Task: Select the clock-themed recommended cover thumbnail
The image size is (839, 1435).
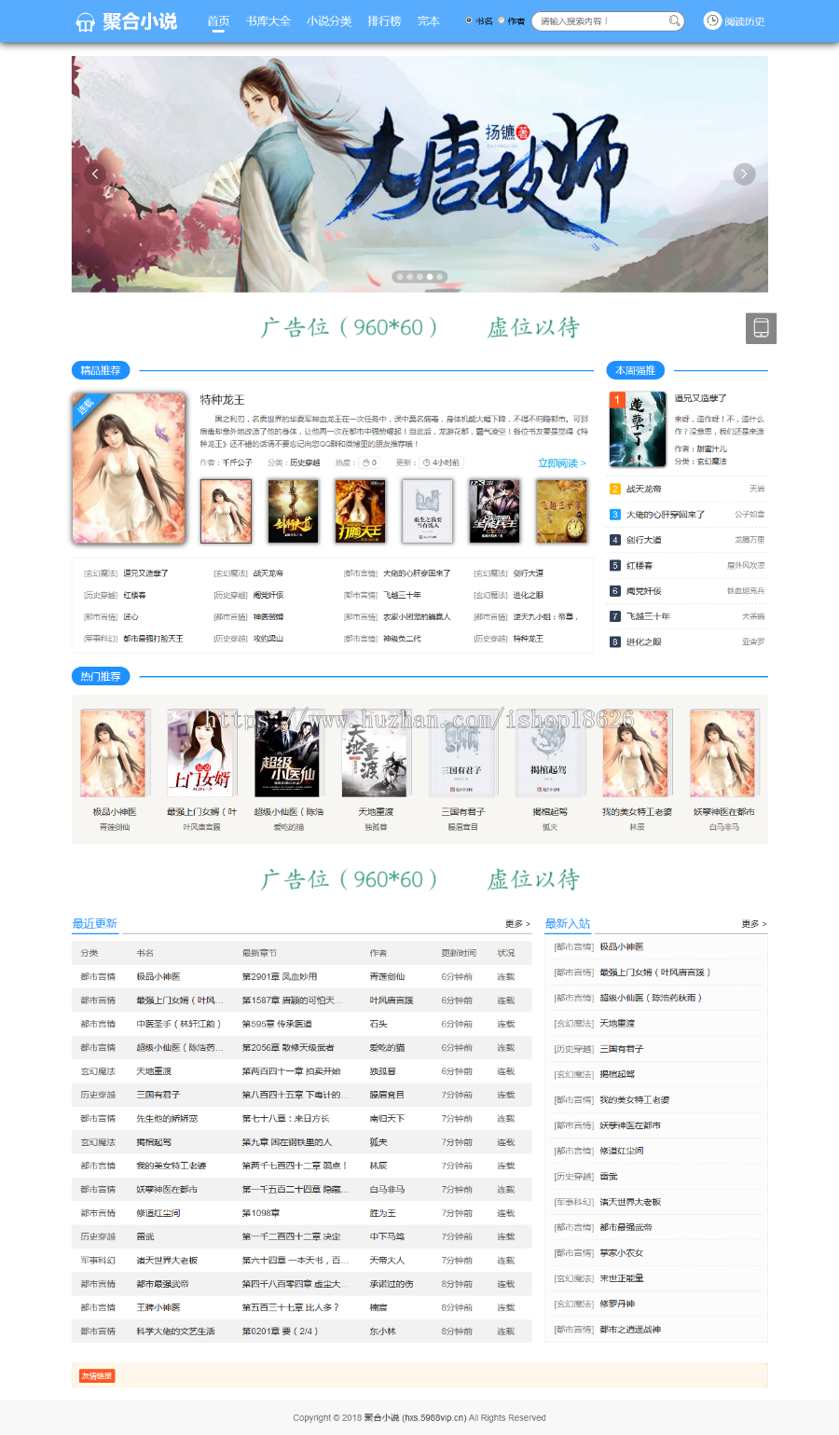Action: point(561,511)
